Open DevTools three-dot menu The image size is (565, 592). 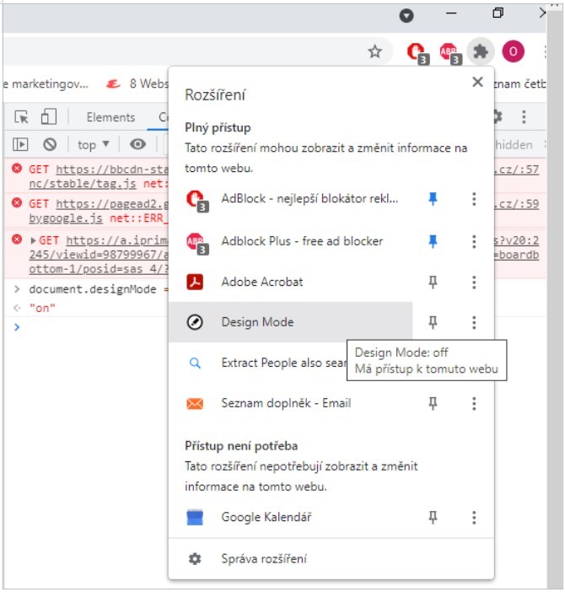(523, 116)
